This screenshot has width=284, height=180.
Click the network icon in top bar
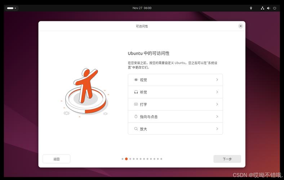[x=262, y=8]
